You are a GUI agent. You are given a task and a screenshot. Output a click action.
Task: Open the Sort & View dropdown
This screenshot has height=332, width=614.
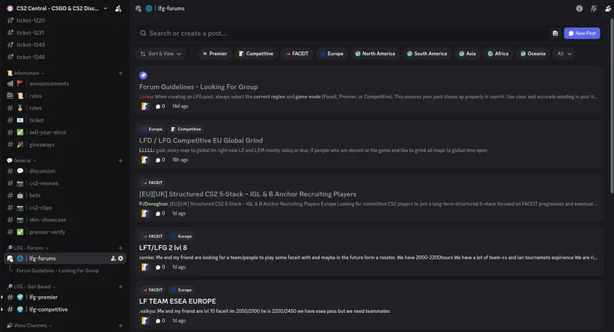coord(160,54)
